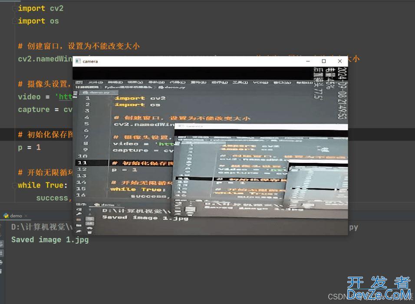Minimize the camera window
Image resolution: width=415 pixels, height=304 pixels.
click(308, 61)
